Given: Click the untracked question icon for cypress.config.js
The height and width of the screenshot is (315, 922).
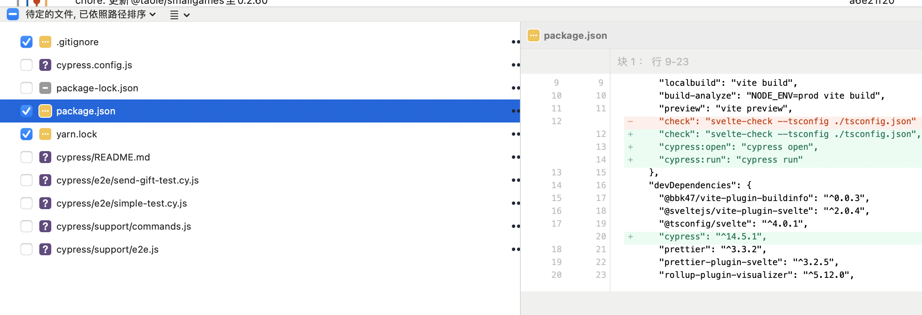Looking at the screenshot, I should pyautogui.click(x=45, y=65).
